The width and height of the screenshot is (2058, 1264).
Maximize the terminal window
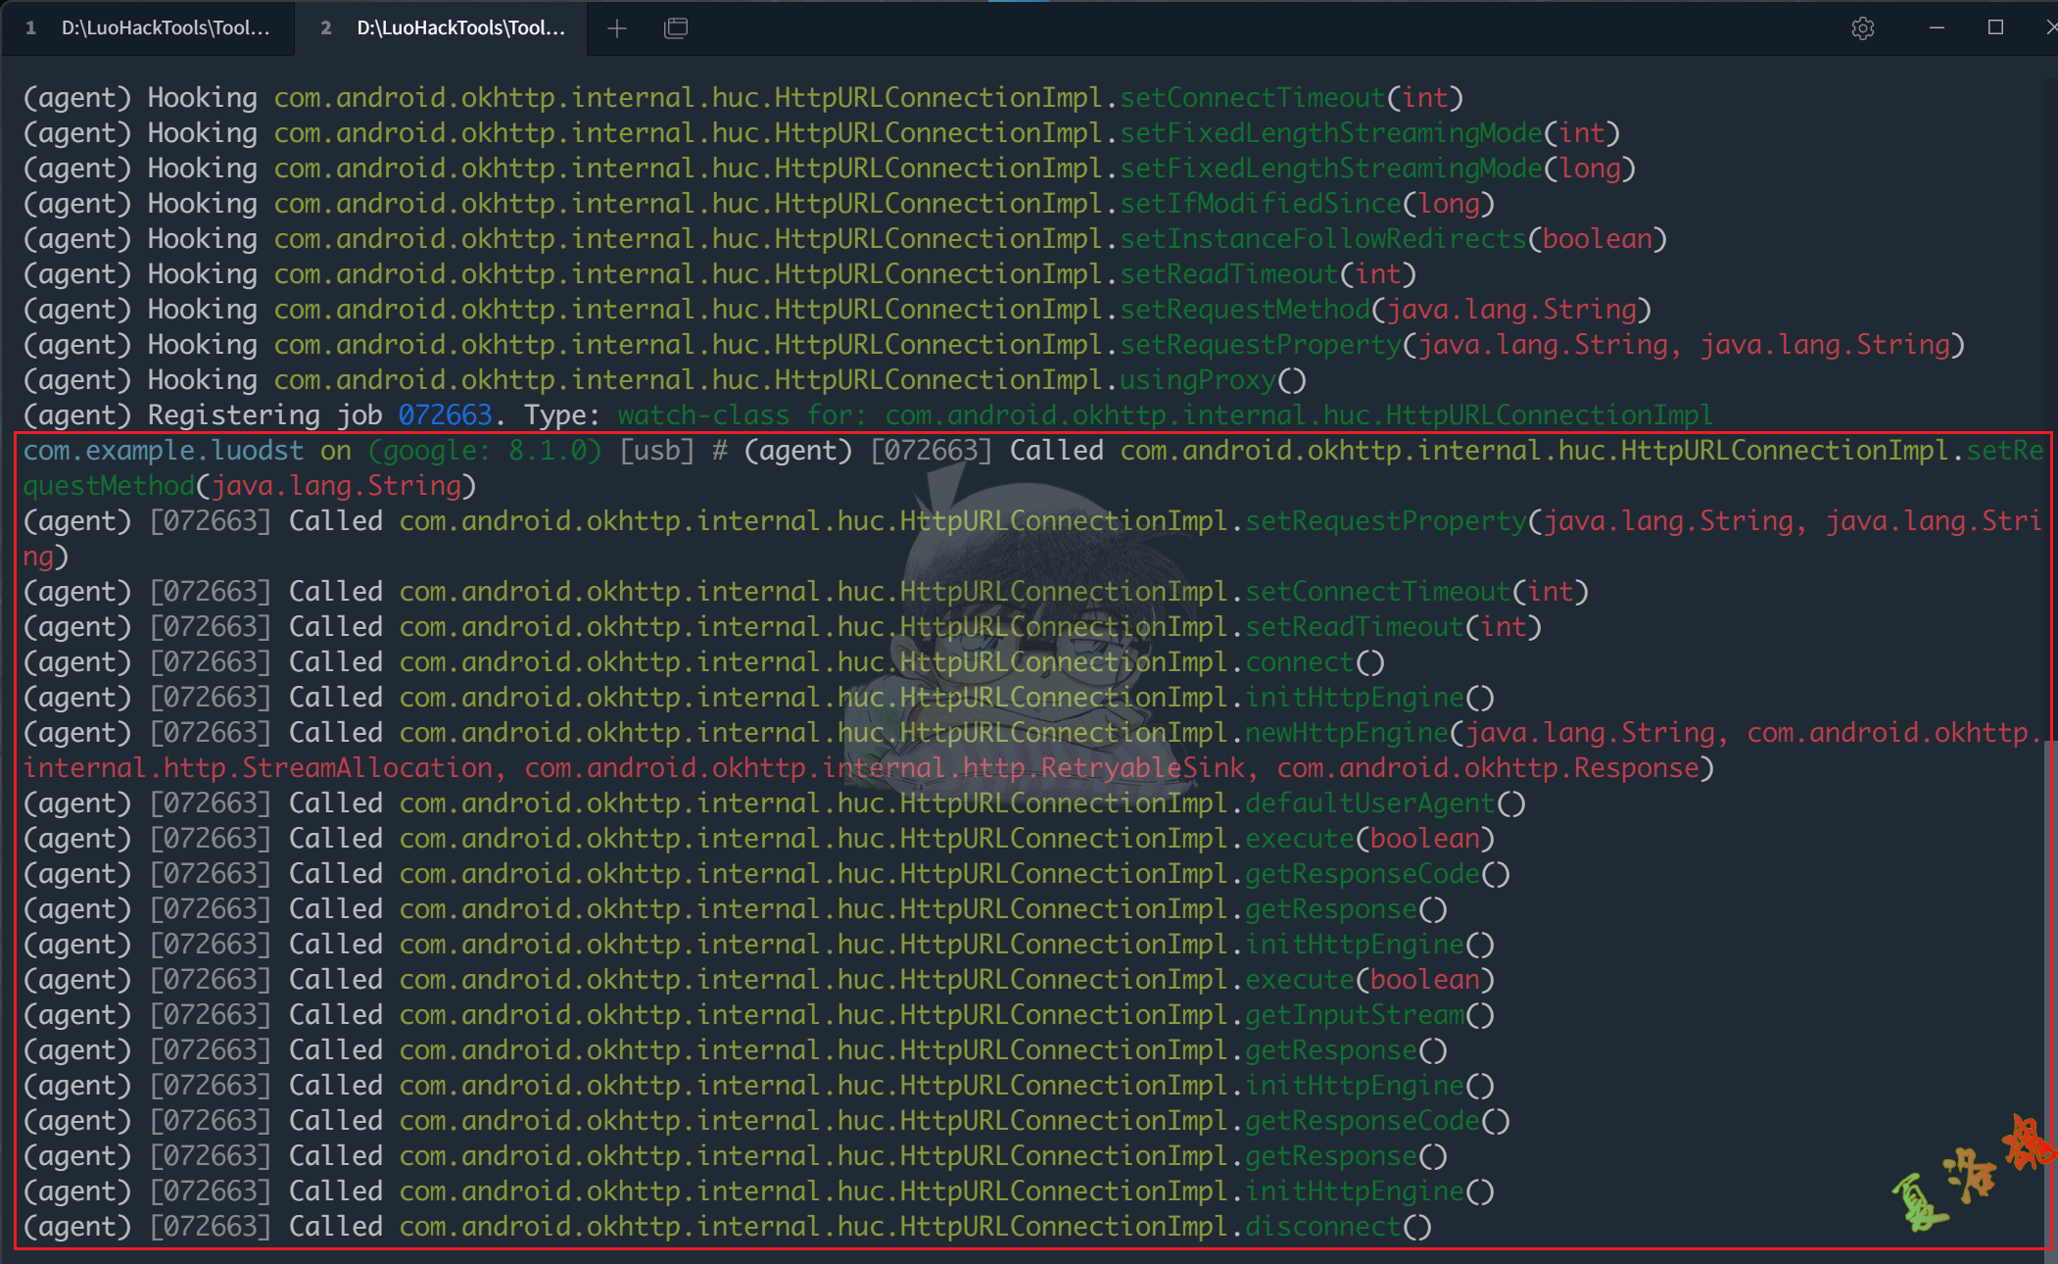point(1998,27)
